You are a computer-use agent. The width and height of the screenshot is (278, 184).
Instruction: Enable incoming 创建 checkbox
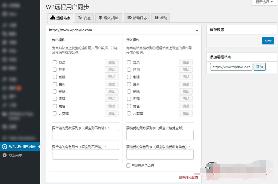coord(129,77)
